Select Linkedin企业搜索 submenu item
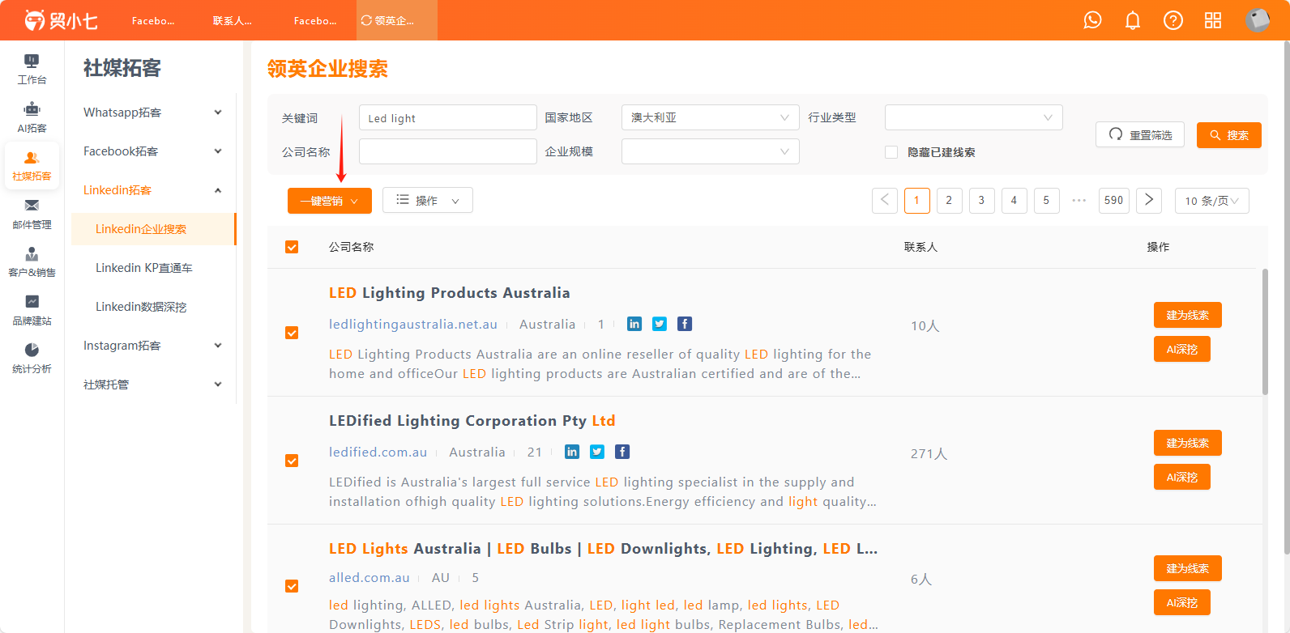Screen dimensions: 1290x633 (153, 229)
